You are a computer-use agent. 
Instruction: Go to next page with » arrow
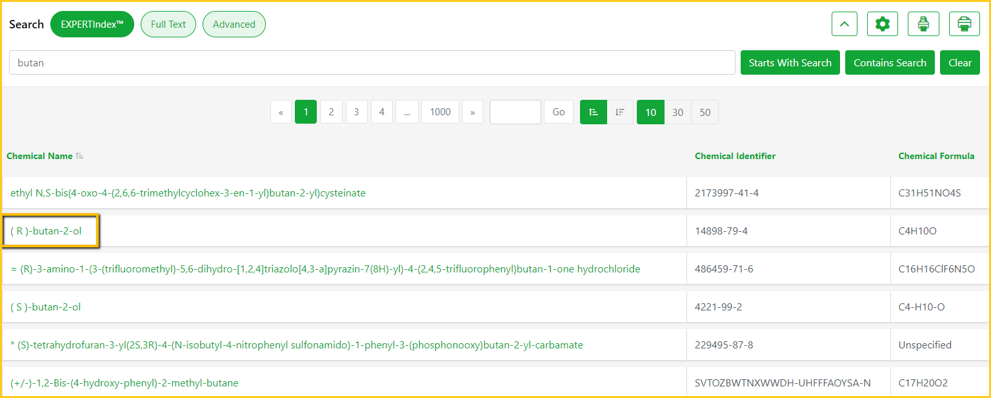pyautogui.click(x=472, y=112)
